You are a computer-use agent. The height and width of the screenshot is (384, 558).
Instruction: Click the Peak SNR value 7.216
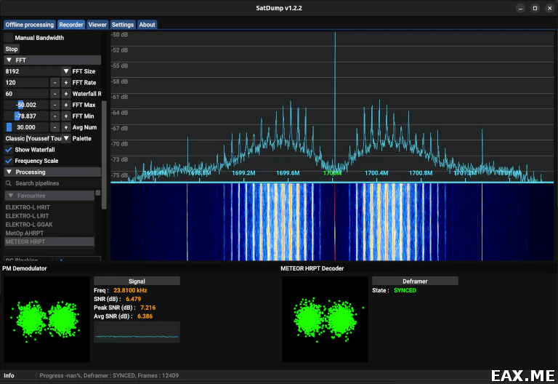(147, 308)
